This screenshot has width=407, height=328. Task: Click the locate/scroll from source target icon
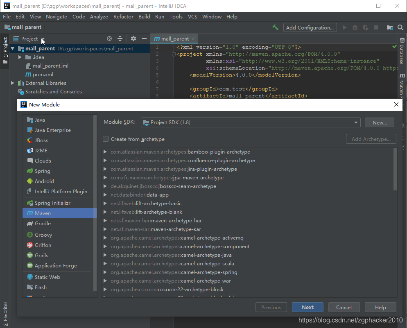[x=109, y=38]
